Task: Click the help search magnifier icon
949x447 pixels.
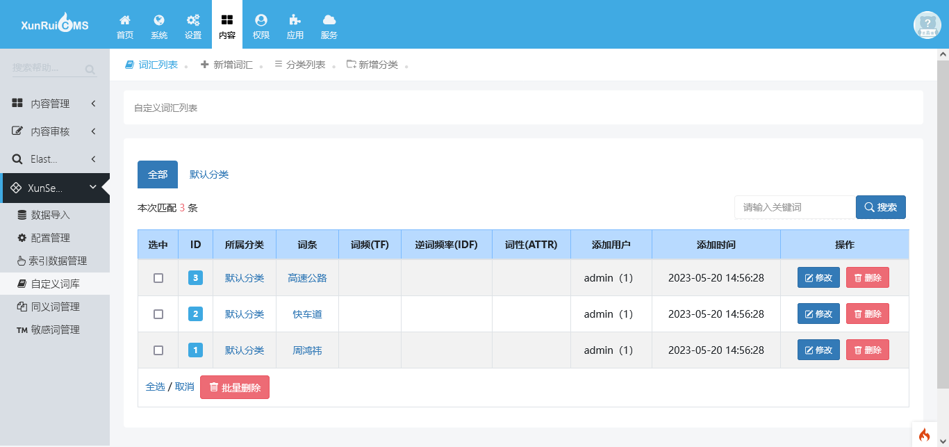Action: point(90,69)
